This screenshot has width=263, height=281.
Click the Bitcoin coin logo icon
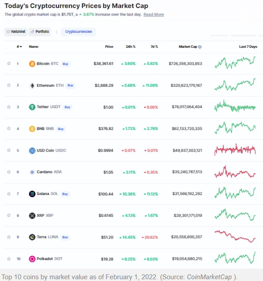pos(32,64)
